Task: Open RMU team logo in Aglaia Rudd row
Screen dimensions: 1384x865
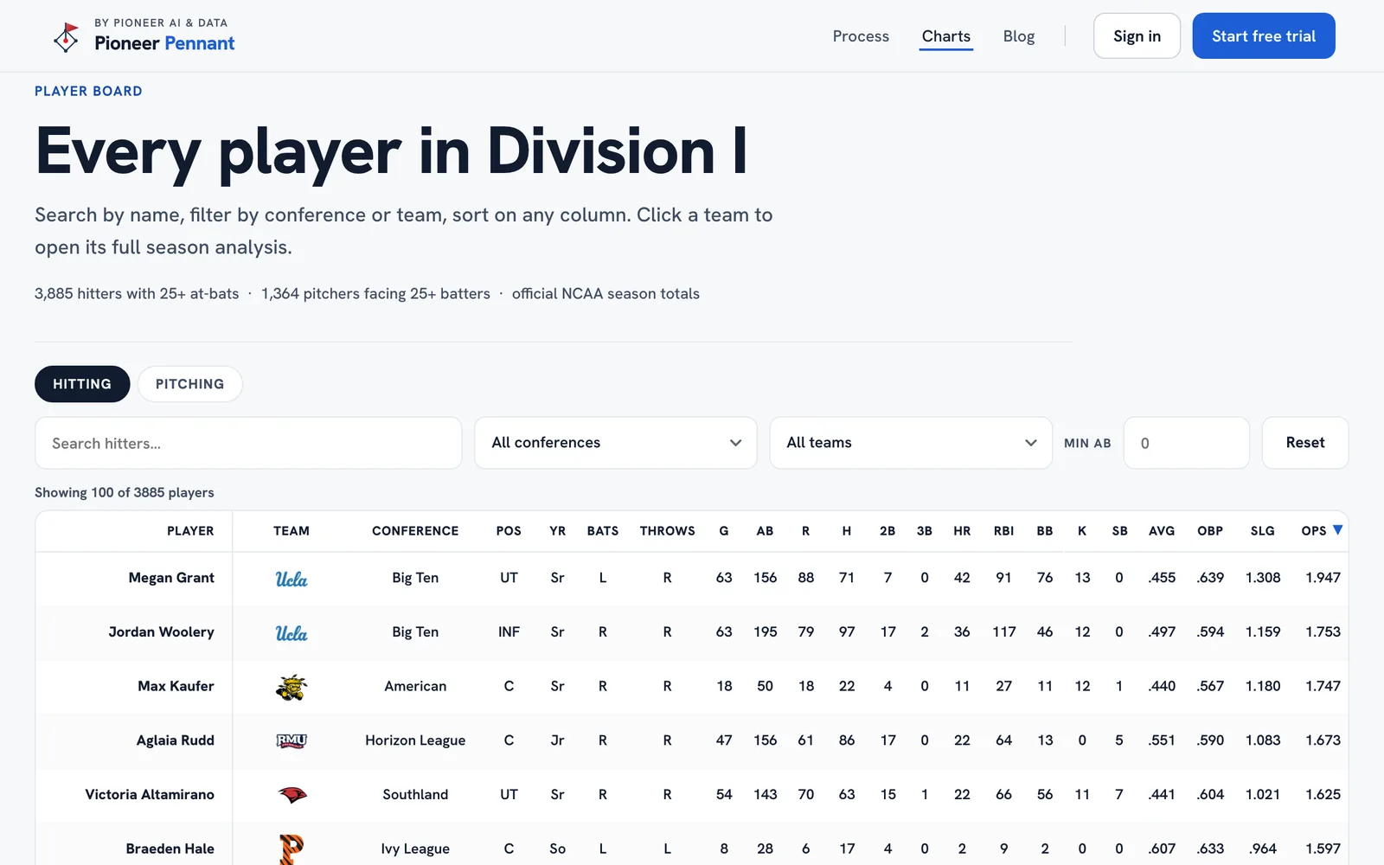Action: click(x=292, y=740)
